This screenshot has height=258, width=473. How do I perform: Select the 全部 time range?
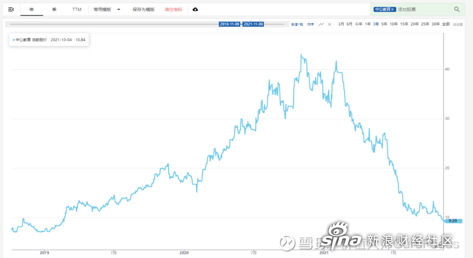pos(446,24)
